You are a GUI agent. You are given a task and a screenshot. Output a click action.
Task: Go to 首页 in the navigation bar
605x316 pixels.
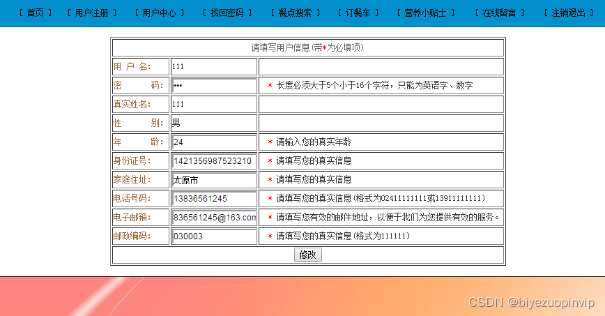click(35, 13)
